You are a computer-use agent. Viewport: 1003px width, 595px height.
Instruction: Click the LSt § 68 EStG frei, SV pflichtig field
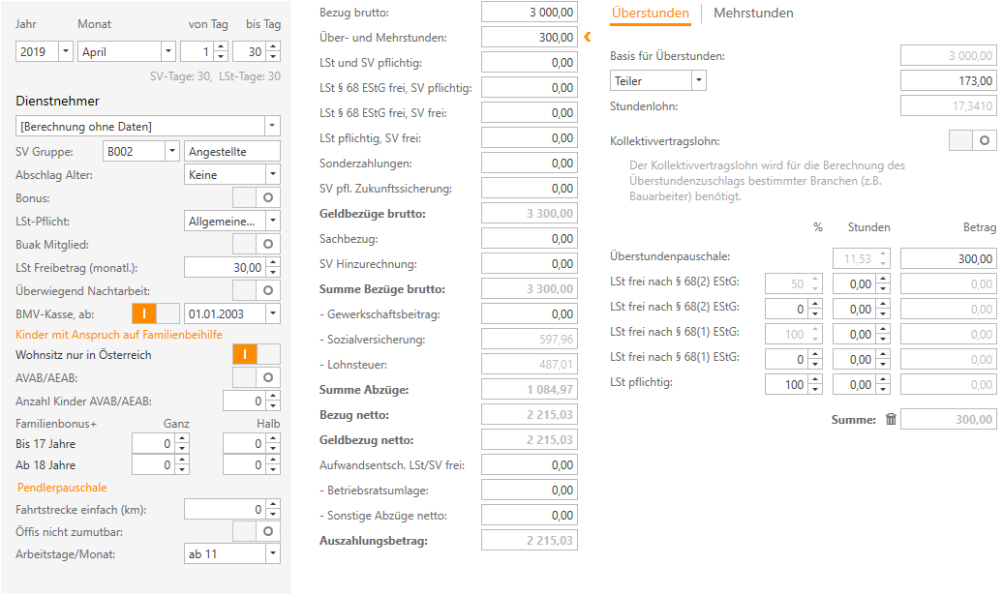click(529, 87)
